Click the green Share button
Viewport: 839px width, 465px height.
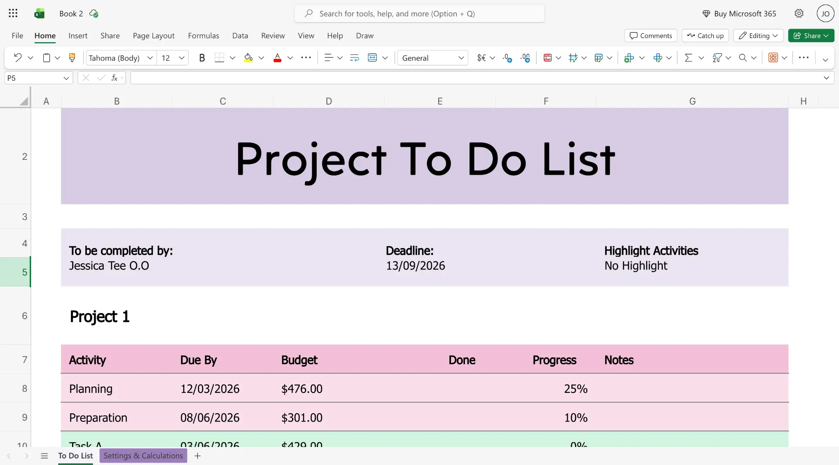click(x=811, y=36)
